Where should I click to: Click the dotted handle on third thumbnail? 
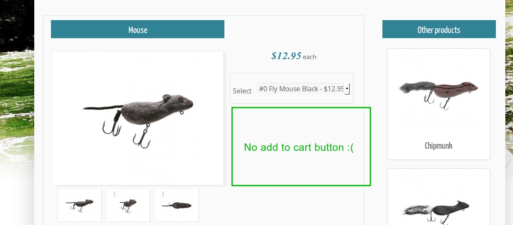[163, 194]
